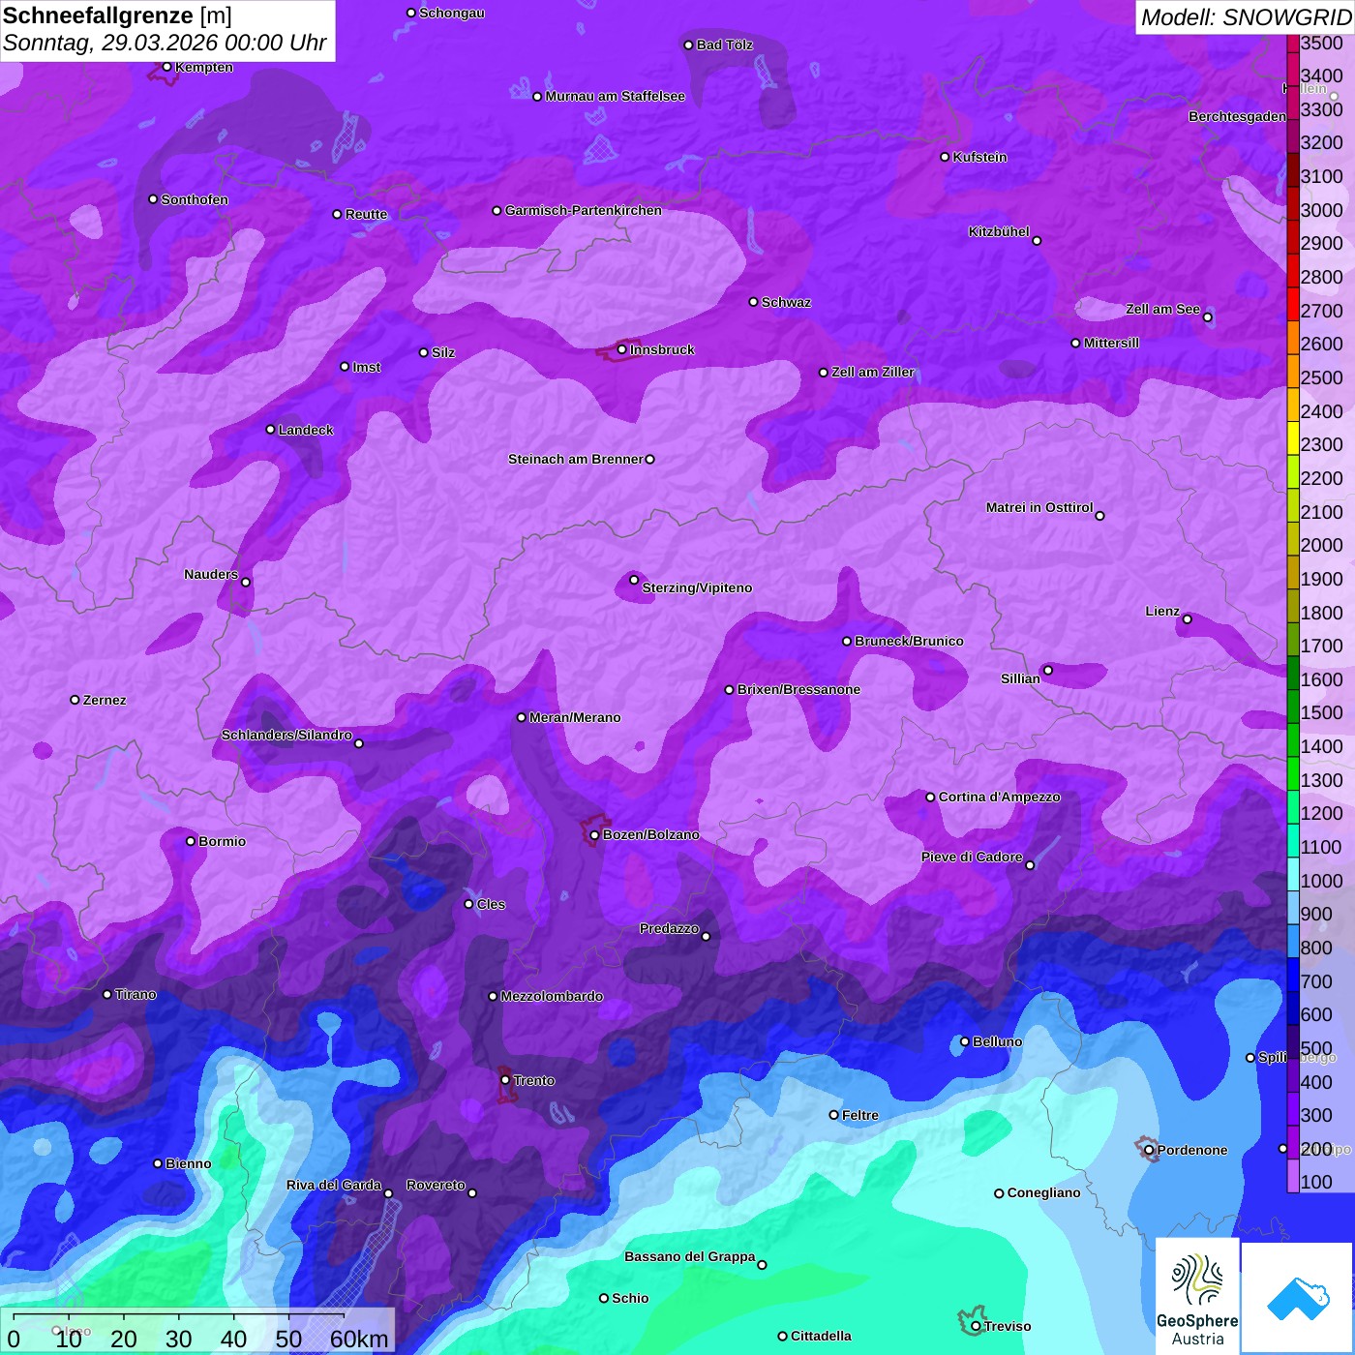Click the 60km scale bar label
The width and height of the screenshot is (1355, 1355).
click(x=359, y=1339)
